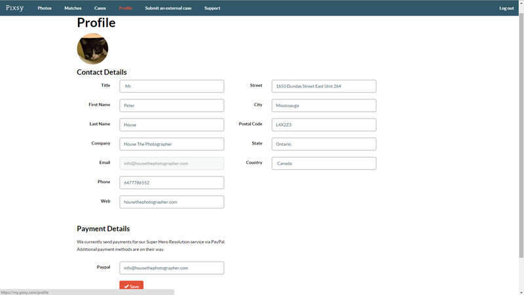Screen dimensions: 524x295
Task: Click the City field with Mississauga
Action: coord(324,105)
